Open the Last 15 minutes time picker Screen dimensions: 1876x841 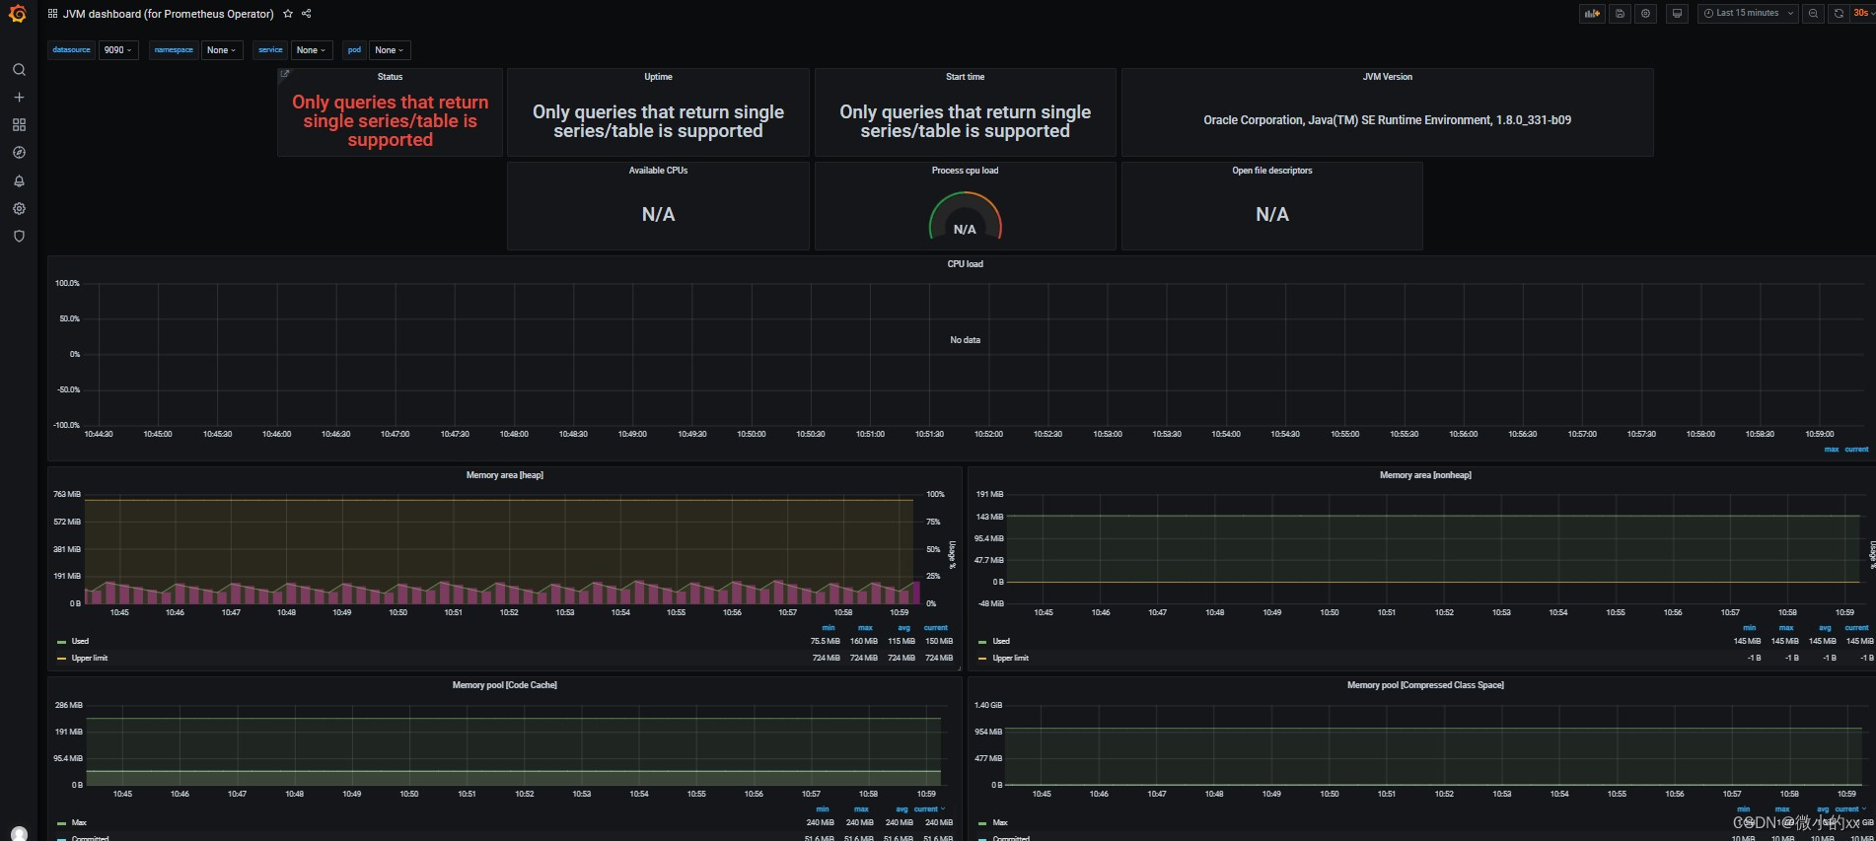point(1748,14)
